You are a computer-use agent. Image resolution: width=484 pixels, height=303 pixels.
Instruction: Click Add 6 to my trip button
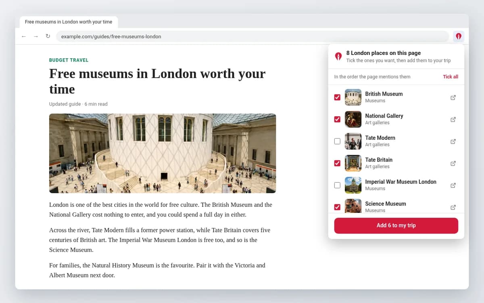click(396, 225)
